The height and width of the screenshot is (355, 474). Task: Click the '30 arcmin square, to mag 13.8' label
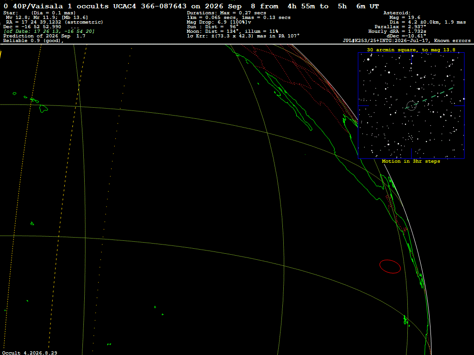click(411, 50)
